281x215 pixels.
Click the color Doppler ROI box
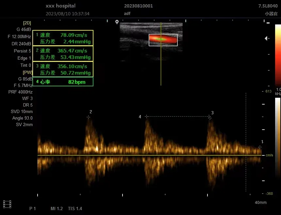click(163, 40)
